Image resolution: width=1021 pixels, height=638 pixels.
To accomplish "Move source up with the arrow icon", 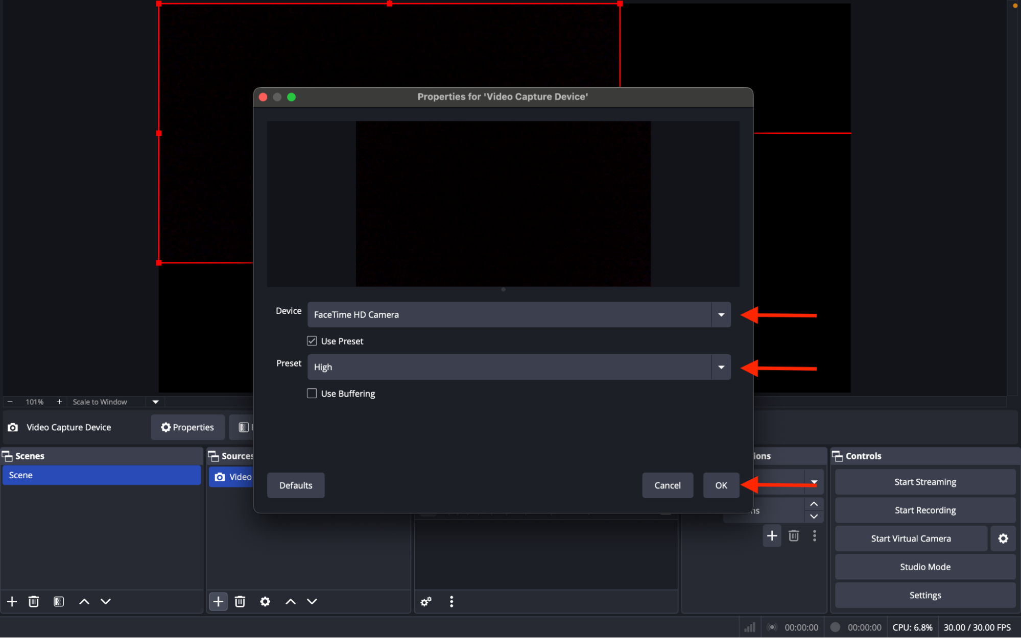I will point(290,601).
